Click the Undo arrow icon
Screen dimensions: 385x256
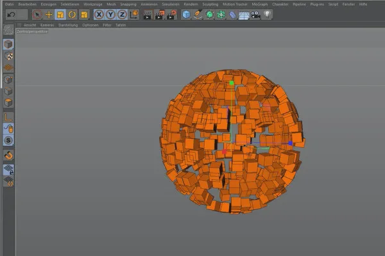(x=11, y=15)
